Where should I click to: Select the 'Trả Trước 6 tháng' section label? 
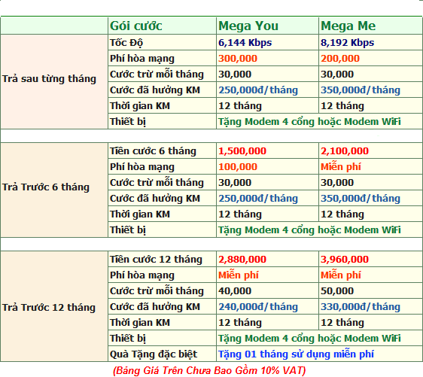(46, 187)
